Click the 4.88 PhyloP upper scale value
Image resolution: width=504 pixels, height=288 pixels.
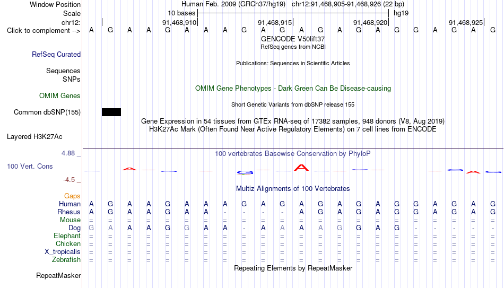pyautogui.click(x=68, y=153)
